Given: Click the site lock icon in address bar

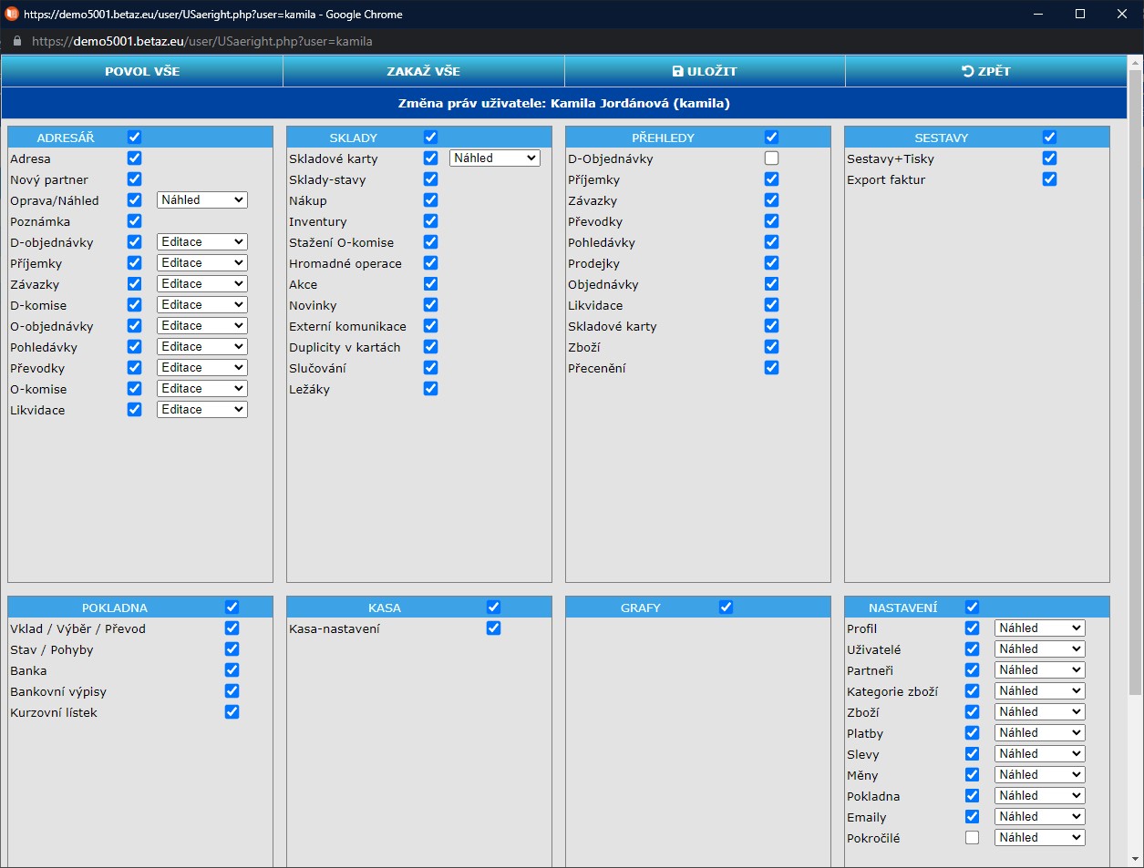Looking at the screenshot, I should tap(16, 41).
